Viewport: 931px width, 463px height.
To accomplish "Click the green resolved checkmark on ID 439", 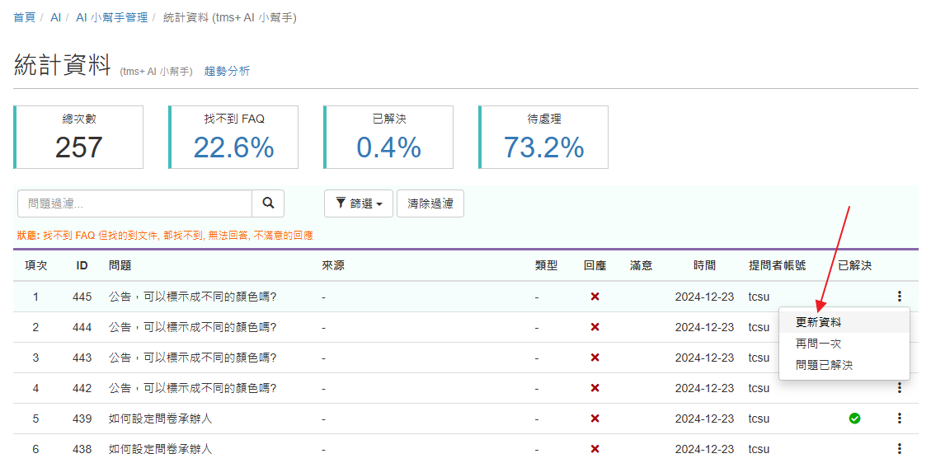I will click(854, 419).
